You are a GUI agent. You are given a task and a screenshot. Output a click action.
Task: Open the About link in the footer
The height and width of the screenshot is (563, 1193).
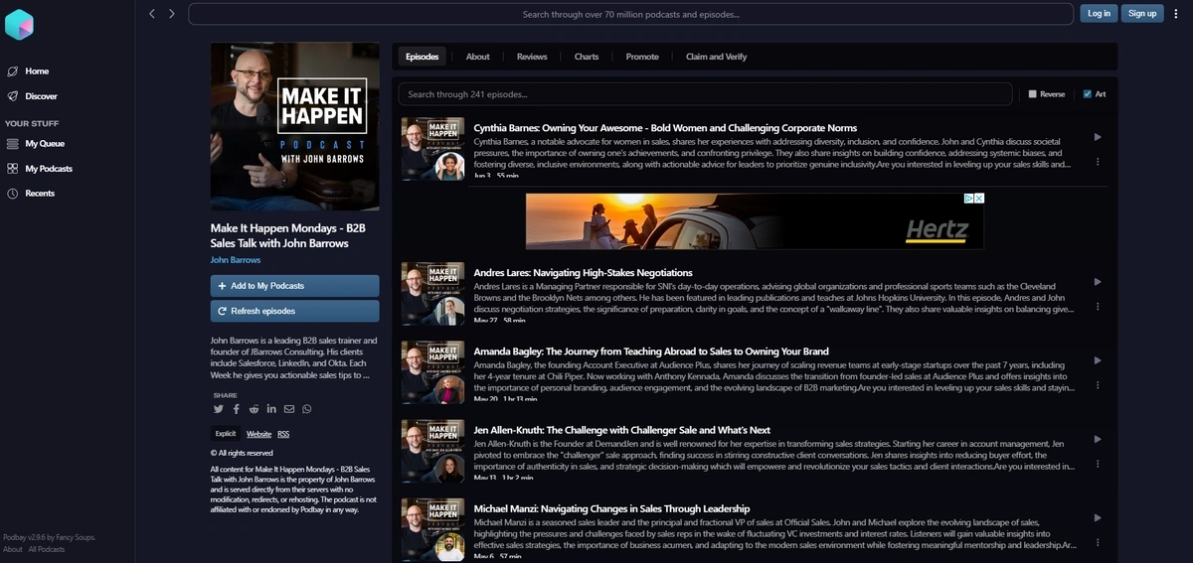tap(13, 549)
